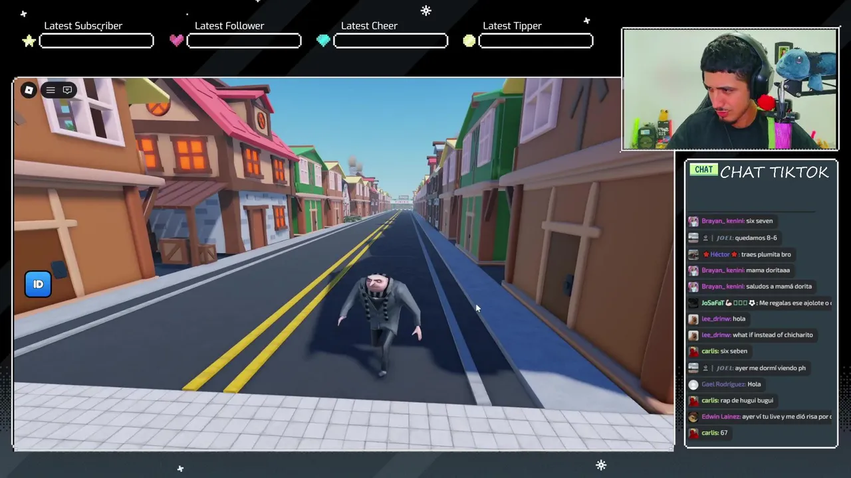Click the Latest Tipper label
Screen dimensions: 851x478
(x=512, y=26)
